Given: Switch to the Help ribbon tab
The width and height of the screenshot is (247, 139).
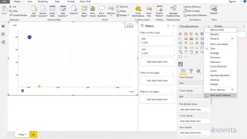Looking at the screenshot, I should 57,2.
